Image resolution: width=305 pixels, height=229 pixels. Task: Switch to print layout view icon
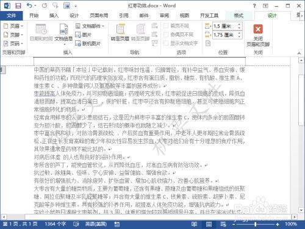209,224
